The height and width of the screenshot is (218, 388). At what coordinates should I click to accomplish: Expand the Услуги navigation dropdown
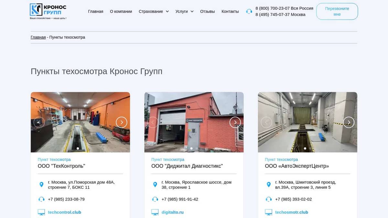click(182, 11)
